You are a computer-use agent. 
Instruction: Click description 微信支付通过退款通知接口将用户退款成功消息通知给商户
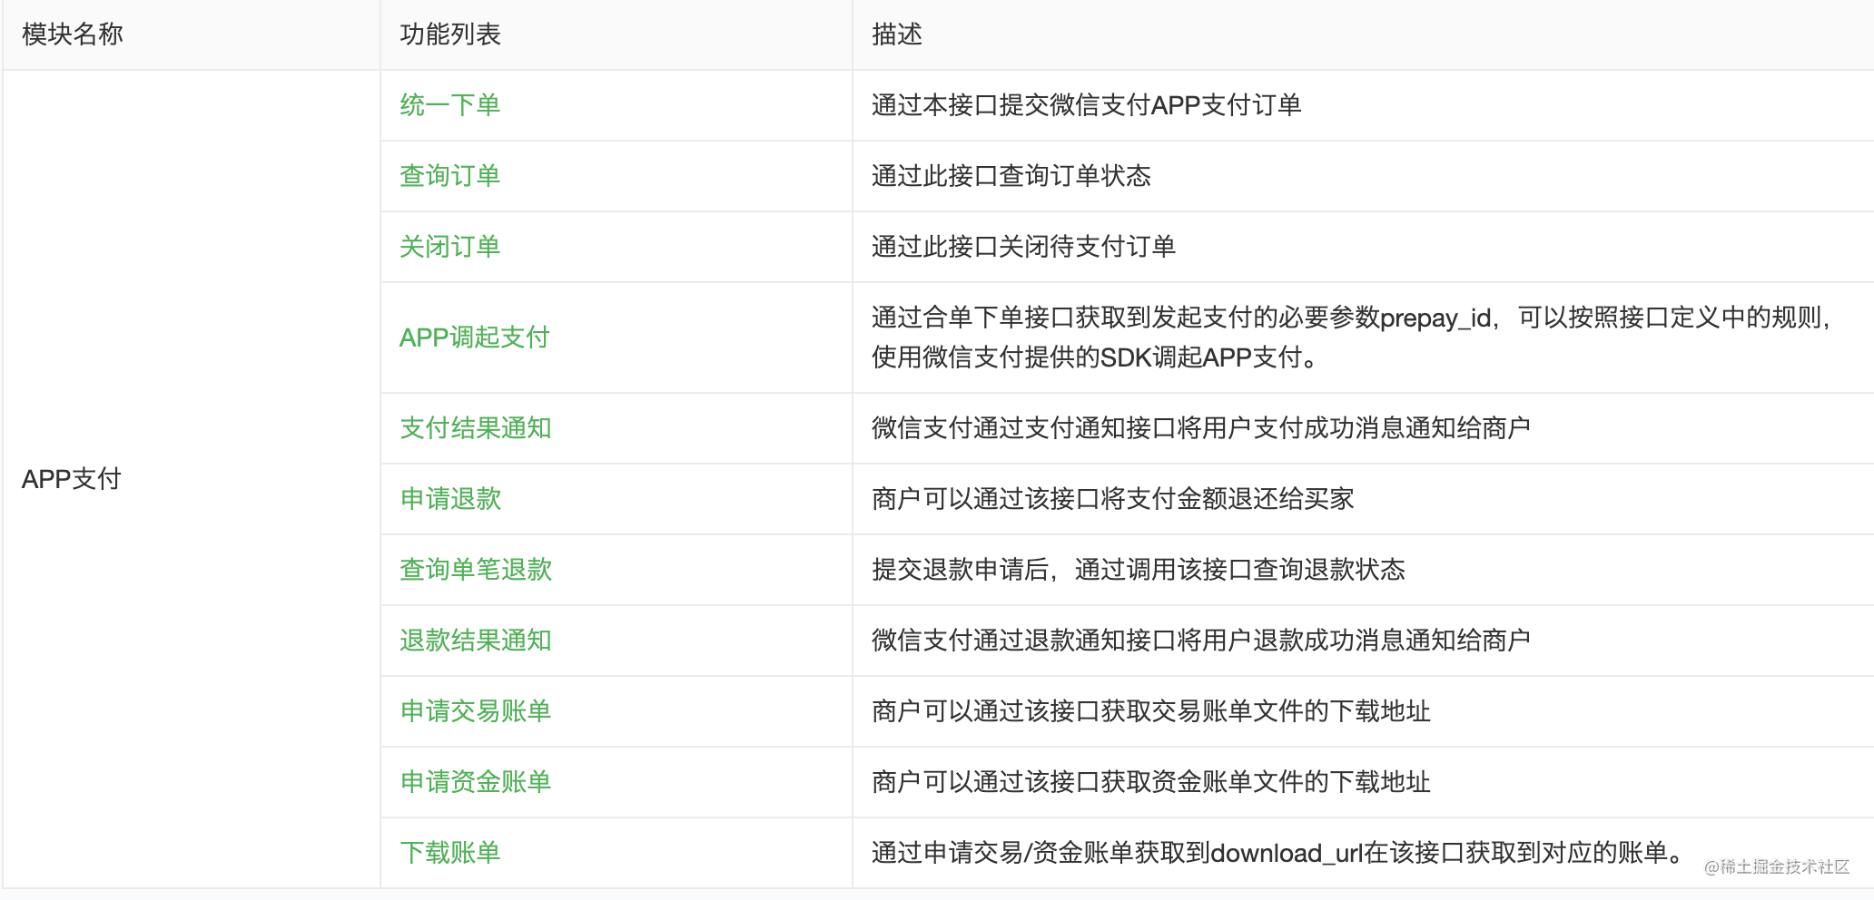(1201, 641)
